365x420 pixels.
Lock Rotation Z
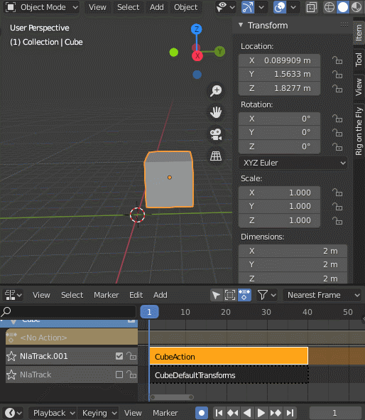[337, 147]
